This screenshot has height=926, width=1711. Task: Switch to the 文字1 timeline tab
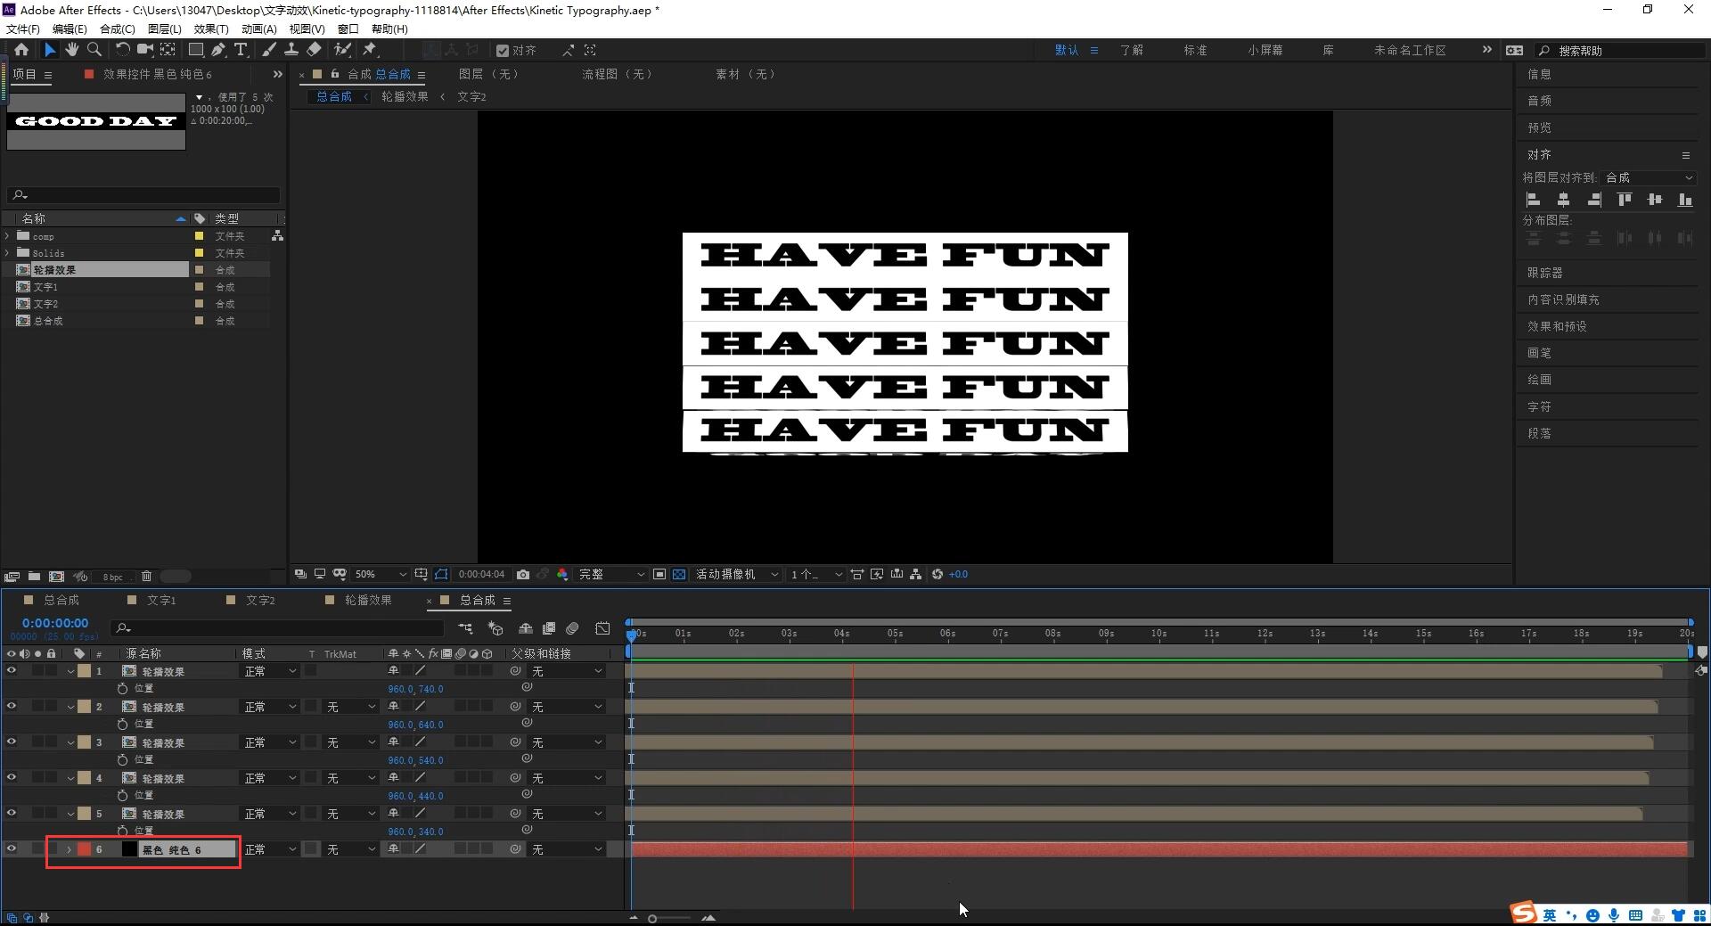point(161,600)
